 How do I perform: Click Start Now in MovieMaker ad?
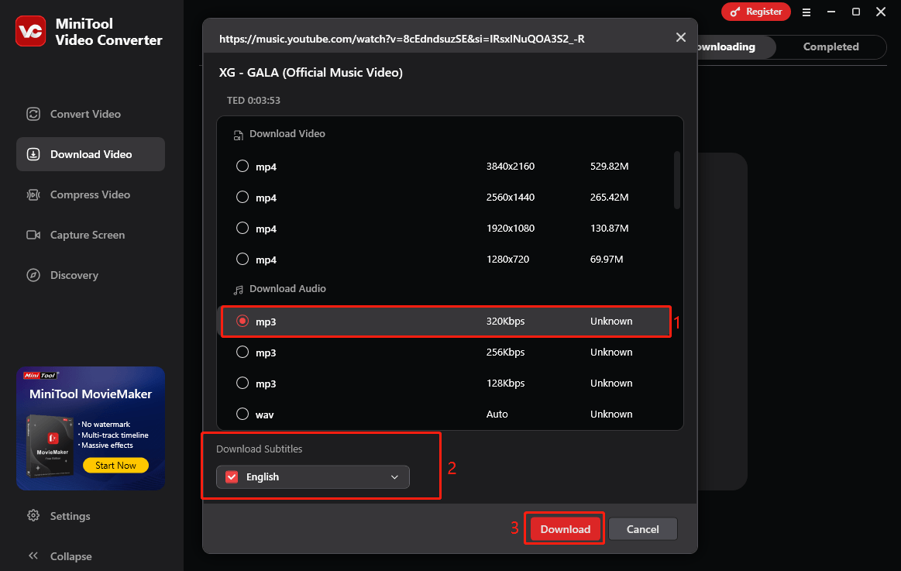click(x=115, y=466)
